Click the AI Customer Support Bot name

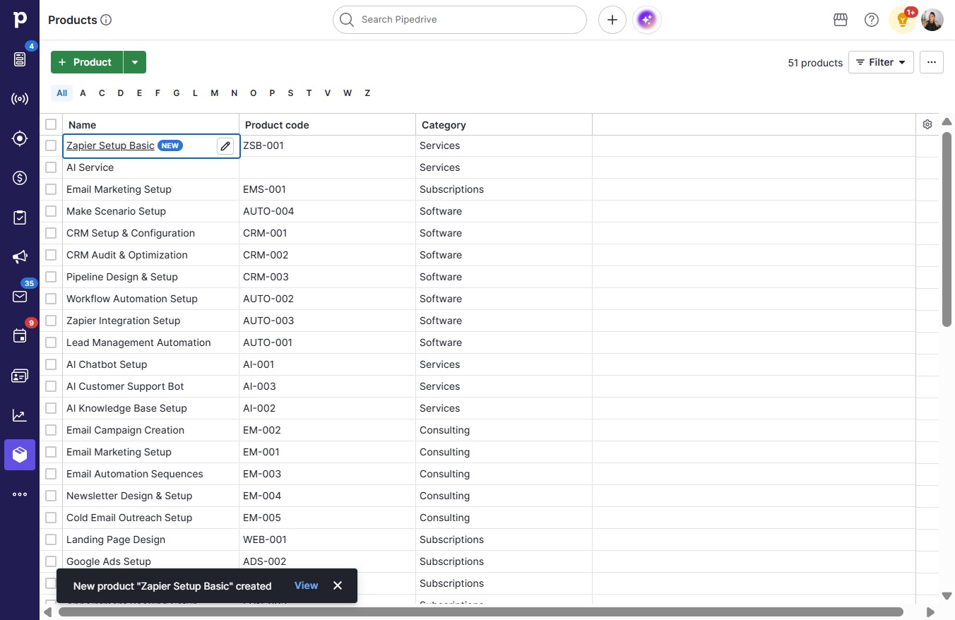tap(125, 386)
